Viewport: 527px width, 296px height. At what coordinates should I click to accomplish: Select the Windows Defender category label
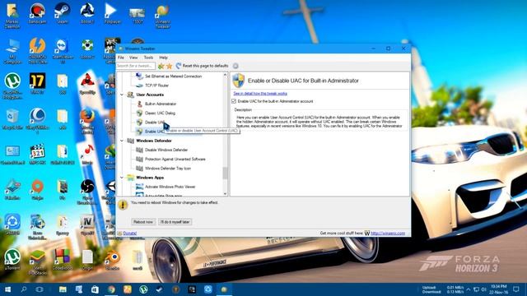154,141
